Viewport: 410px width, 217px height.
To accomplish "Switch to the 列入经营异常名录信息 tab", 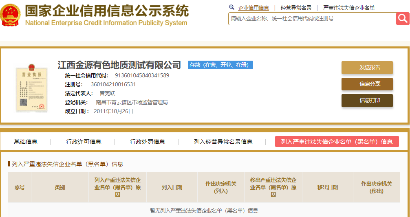I will pos(223,142).
